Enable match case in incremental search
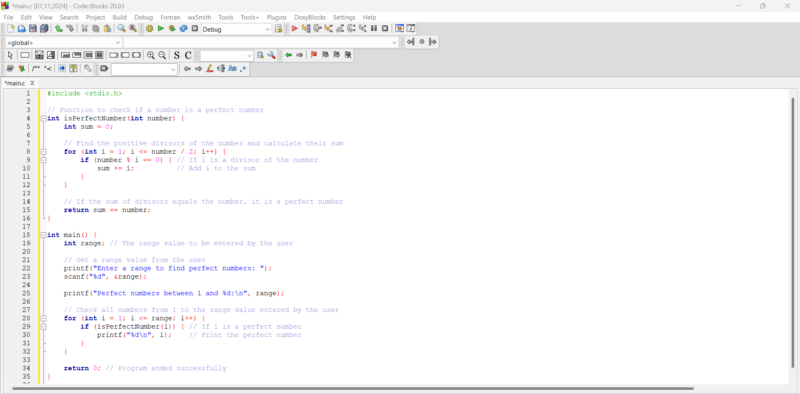The height and width of the screenshot is (394, 800). 232,69
